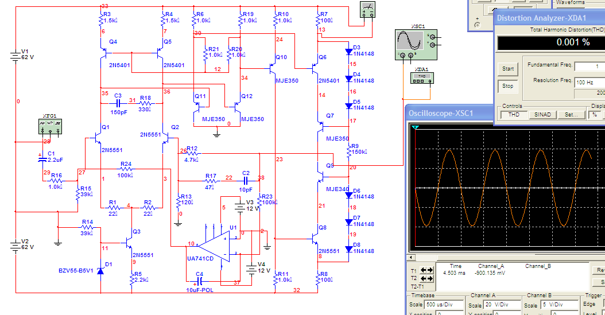The width and height of the screenshot is (605, 315).
Task: Select Zener diode D1 BZV55-B5V1
Action: click(x=100, y=271)
